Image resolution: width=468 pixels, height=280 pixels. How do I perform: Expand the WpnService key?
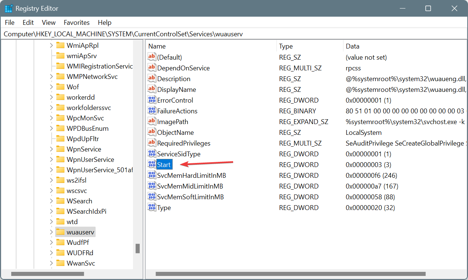click(51, 149)
